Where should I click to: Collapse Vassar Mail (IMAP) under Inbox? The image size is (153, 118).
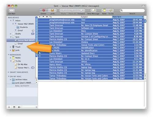click(x=13, y=24)
